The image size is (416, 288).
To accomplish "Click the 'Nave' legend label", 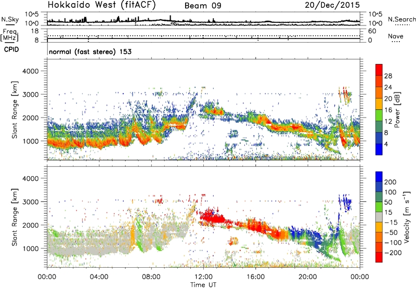I will [x=396, y=36].
